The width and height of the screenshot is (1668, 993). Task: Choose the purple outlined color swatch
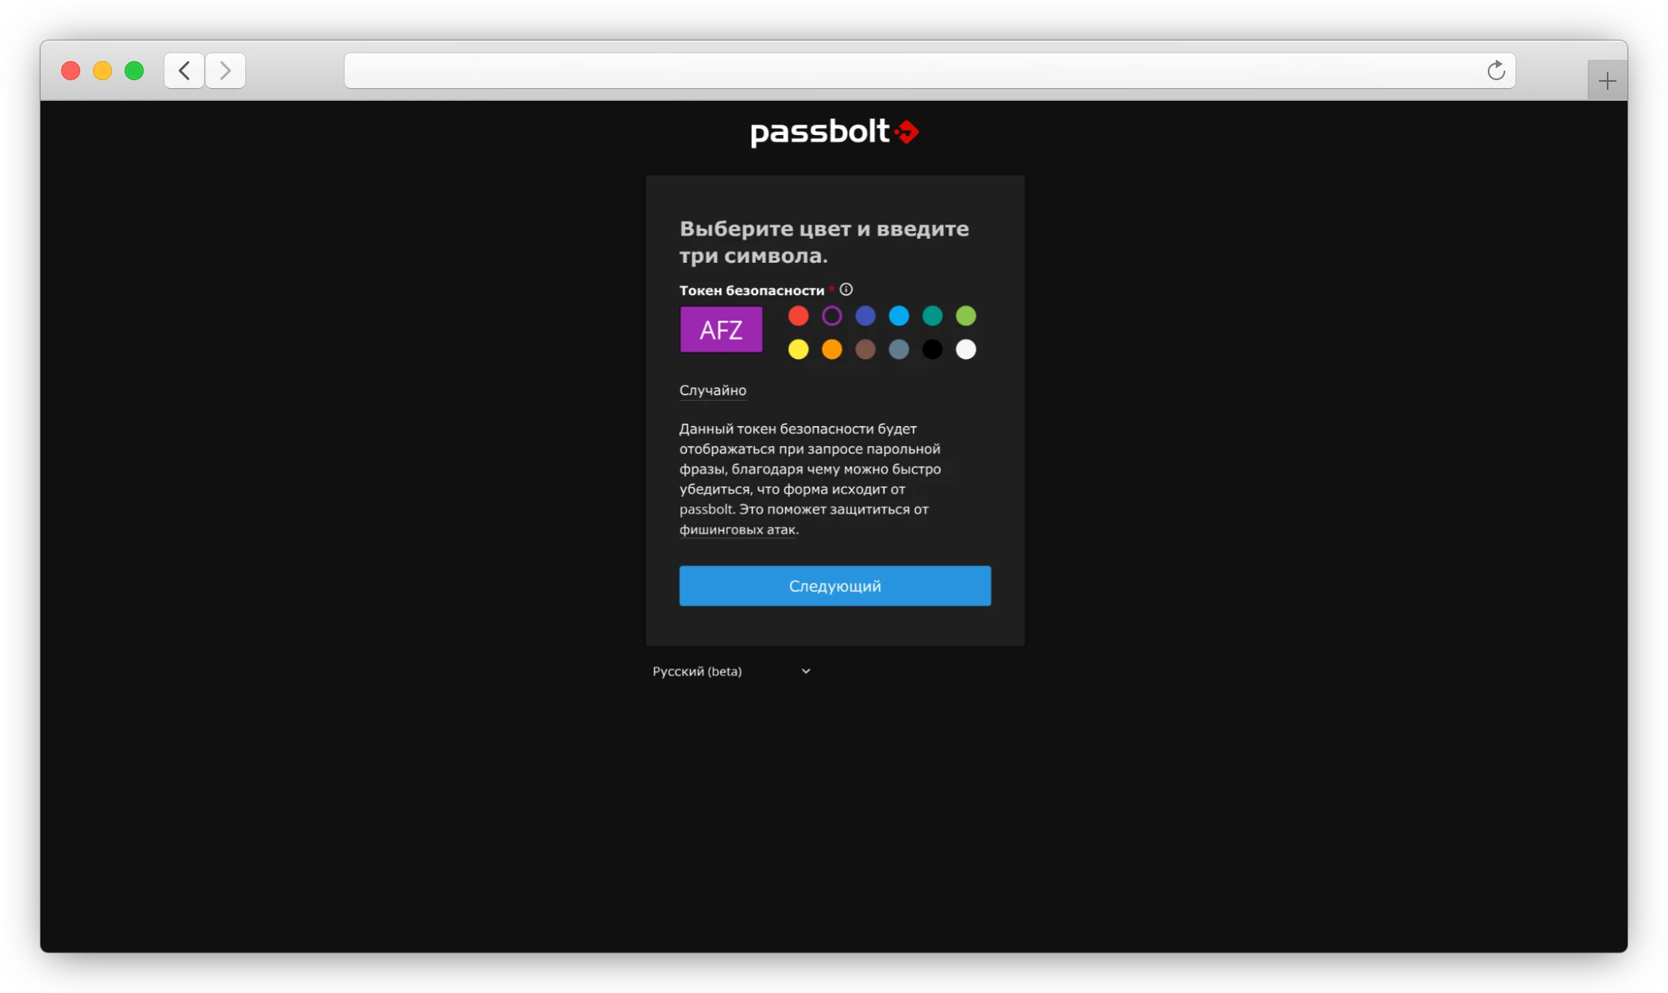pyautogui.click(x=831, y=316)
